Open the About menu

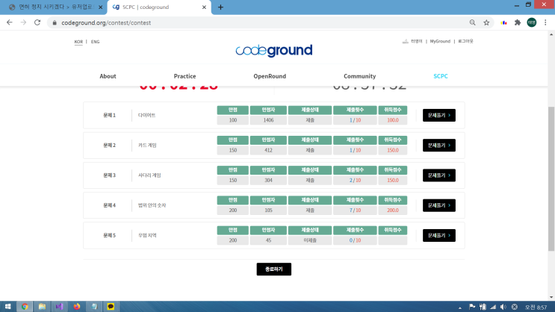108,76
